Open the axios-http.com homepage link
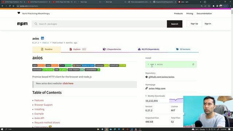Viewport: 233px width, 131px height. (157, 88)
